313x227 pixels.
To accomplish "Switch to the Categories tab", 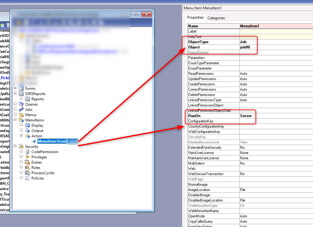I will click(216, 18).
